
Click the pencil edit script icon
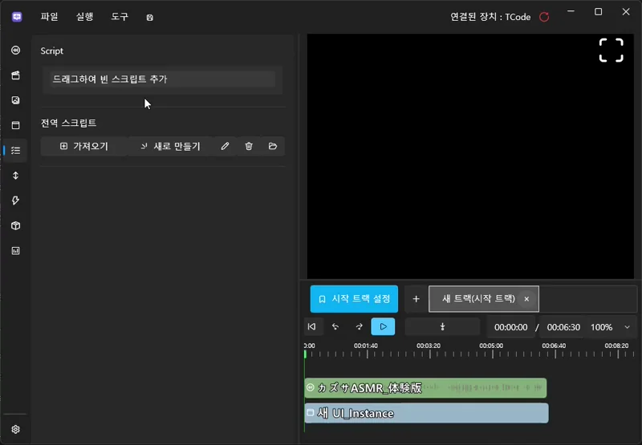[225, 146]
